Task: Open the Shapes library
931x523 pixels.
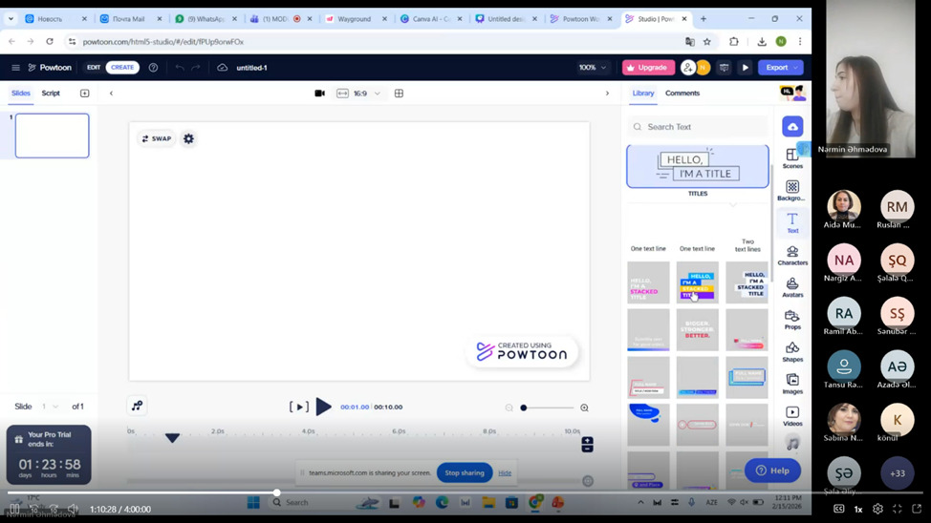Action: 791,351
